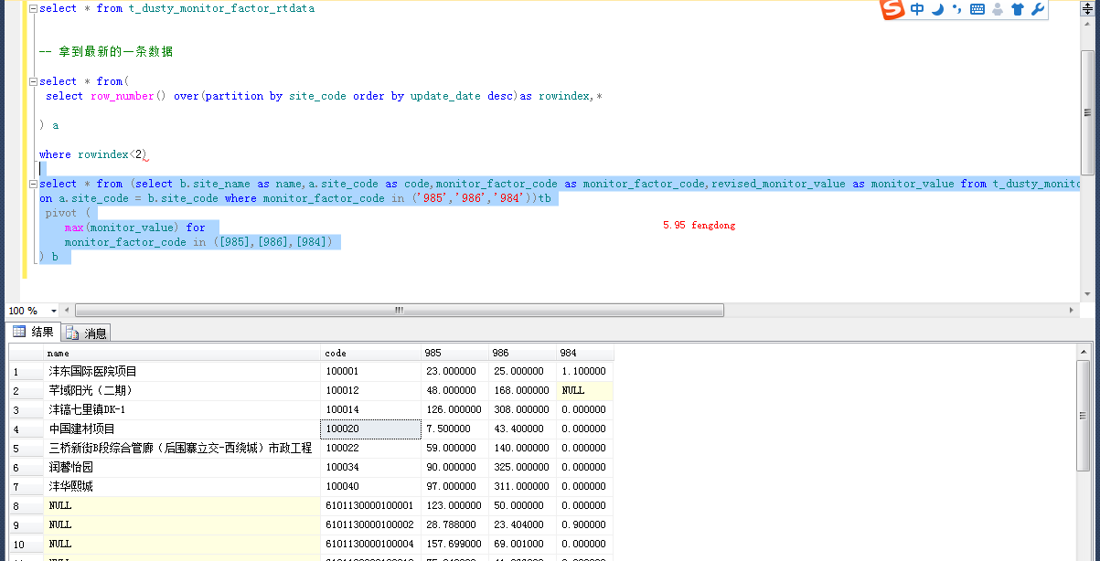This screenshot has width=1100, height=561.
Task: Select row header number 1
Action: 27,372
